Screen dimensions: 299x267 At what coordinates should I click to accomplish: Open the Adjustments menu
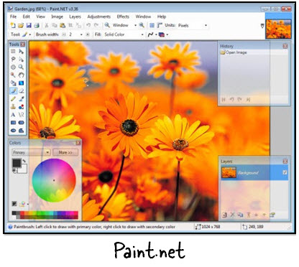pyautogui.click(x=99, y=17)
